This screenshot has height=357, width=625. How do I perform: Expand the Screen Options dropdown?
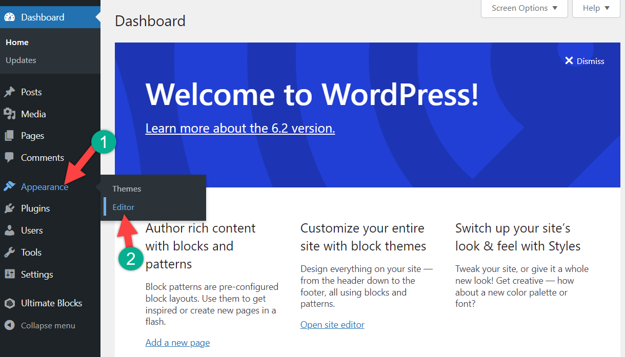(x=524, y=8)
